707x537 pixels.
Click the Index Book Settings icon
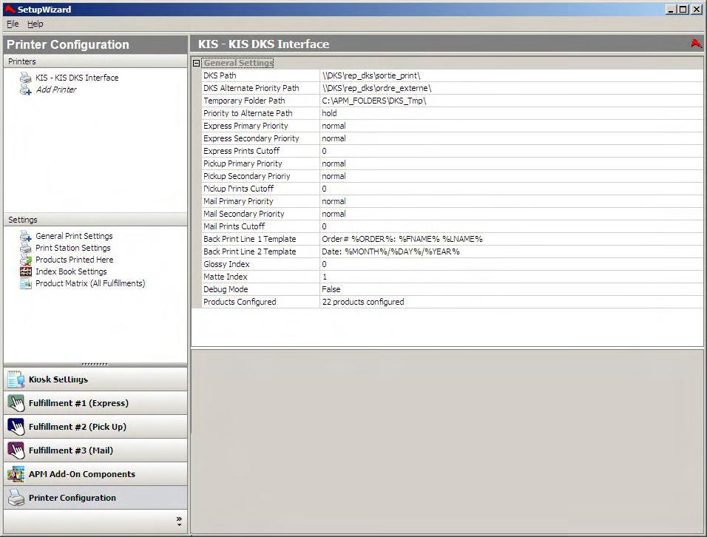click(x=25, y=271)
